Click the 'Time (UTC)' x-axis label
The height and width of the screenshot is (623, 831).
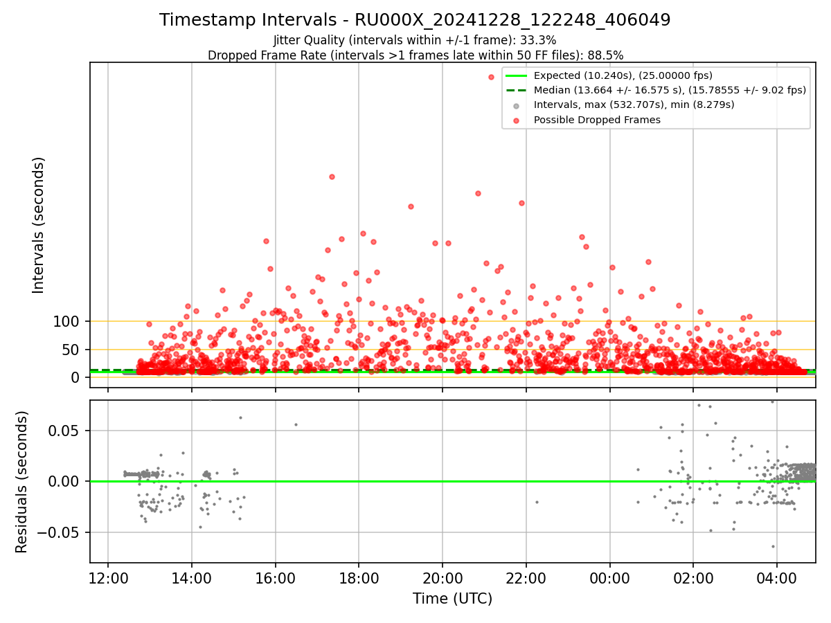click(452, 599)
